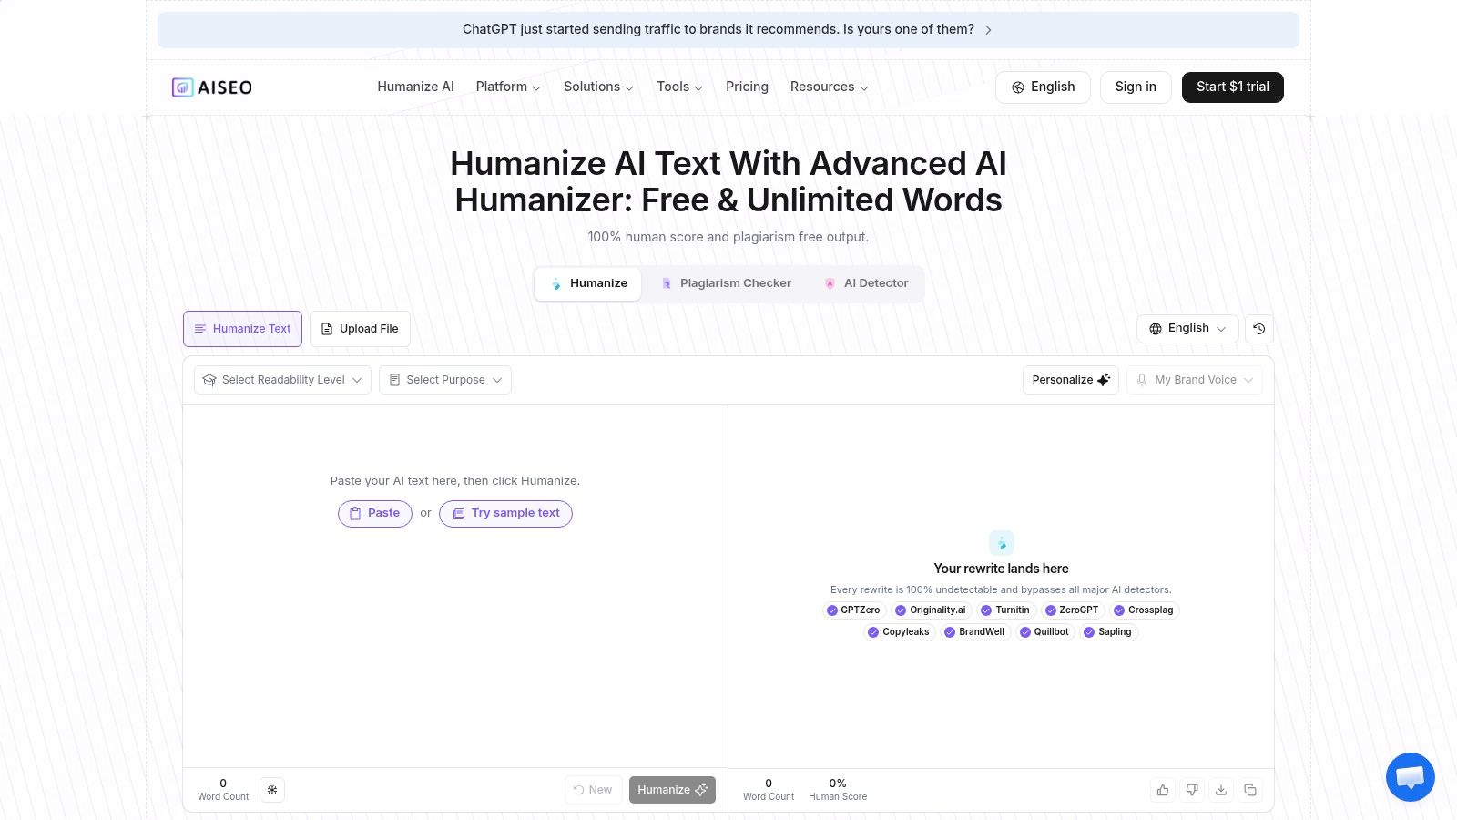Switch to the Plagiarism Checker tab

pyautogui.click(x=727, y=283)
